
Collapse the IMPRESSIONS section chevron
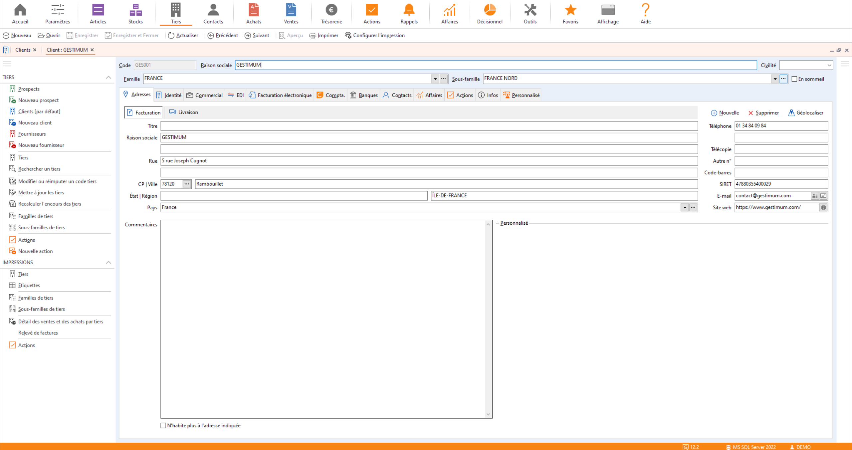(108, 262)
